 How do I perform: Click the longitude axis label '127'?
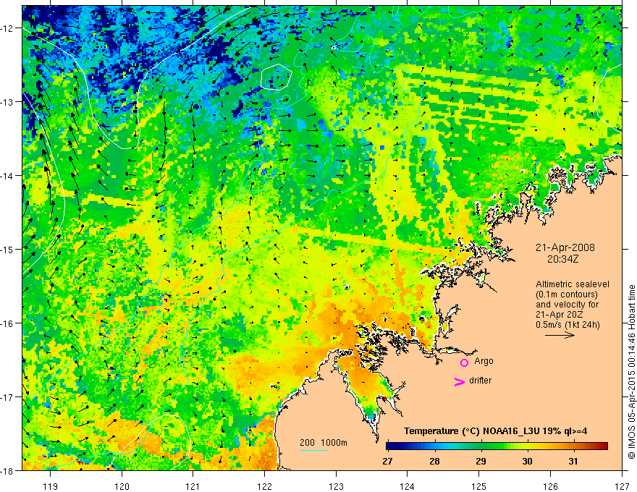pyautogui.click(x=622, y=486)
